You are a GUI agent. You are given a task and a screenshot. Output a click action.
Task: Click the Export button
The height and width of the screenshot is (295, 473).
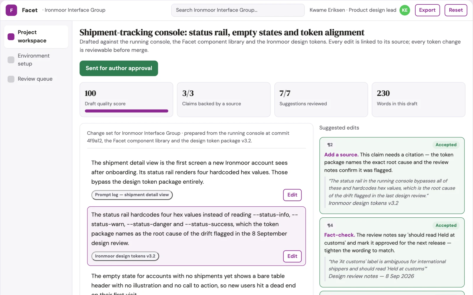[427, 10]
